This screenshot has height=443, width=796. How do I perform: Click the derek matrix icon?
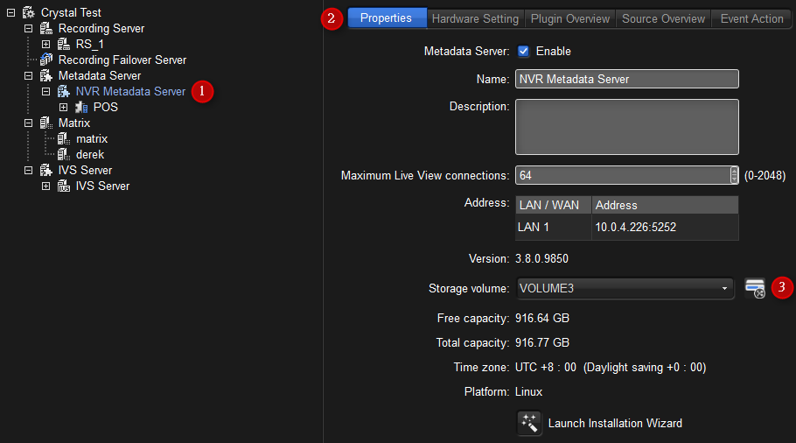pos(64,154)
